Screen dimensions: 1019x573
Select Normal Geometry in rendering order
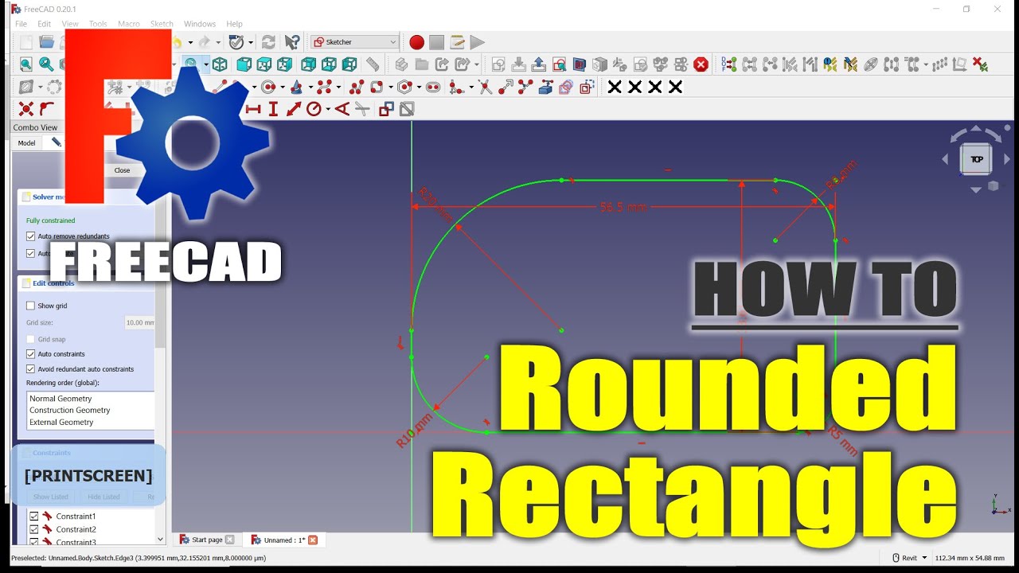click(61, 399)
